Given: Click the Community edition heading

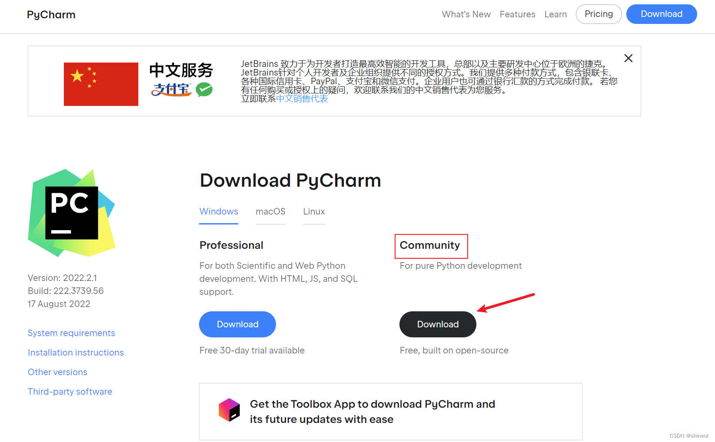Looking at the screenshot, I should 430,245.
